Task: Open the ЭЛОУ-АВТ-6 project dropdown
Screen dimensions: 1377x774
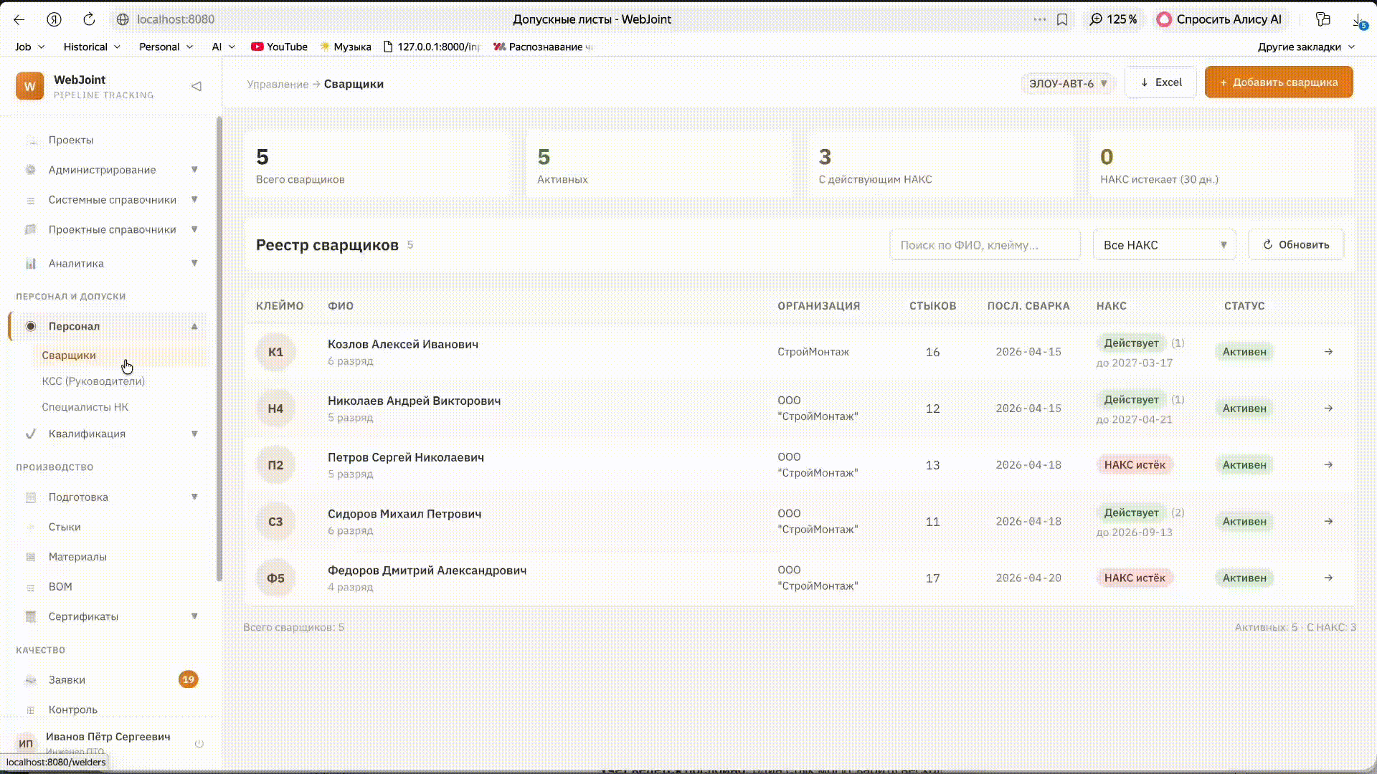Action: coord(1068,83)
